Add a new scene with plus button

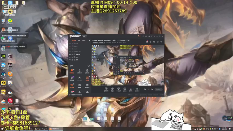click(89, 40)
